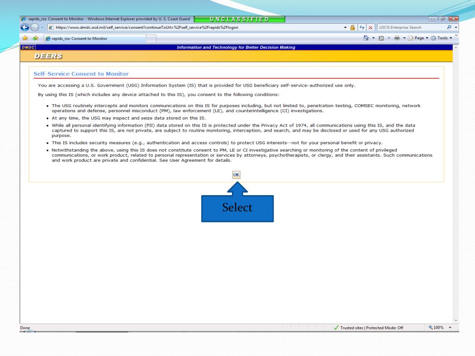The width and height of the screenshot is (475, 356).
Task: Go back with the browser Back arrow
Action: [25, 27]
